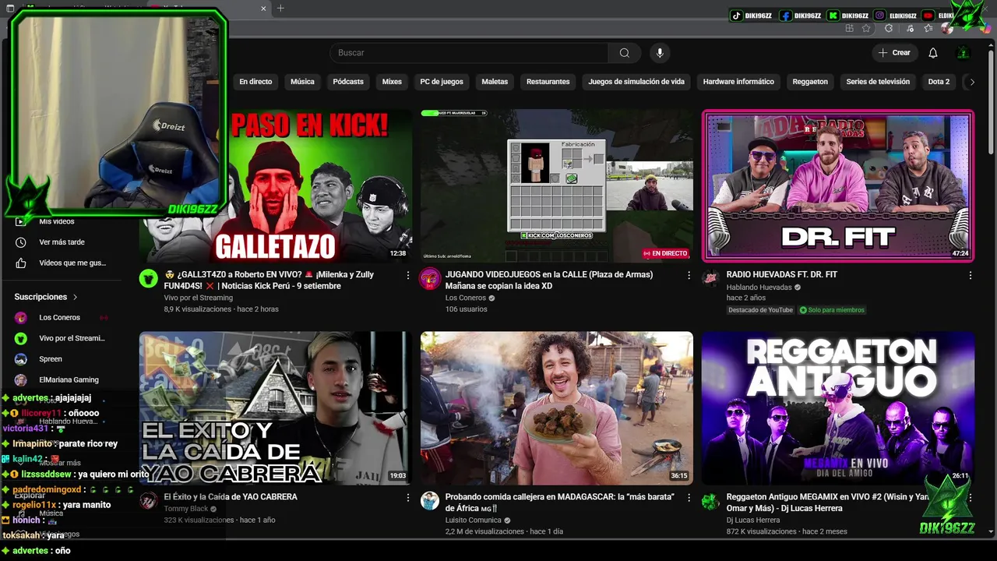
Task: Activate voice search microphone icon
Action: (660, 53)
